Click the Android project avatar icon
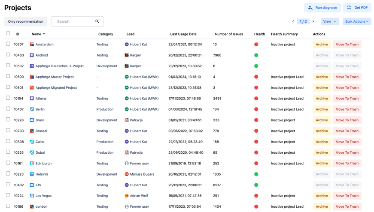374x212 pixels. pyautogui.click(x=32, y=55)
